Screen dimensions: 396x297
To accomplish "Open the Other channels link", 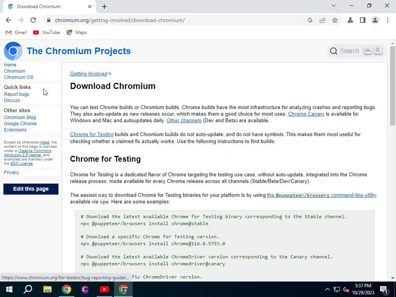I will (184, 121).
